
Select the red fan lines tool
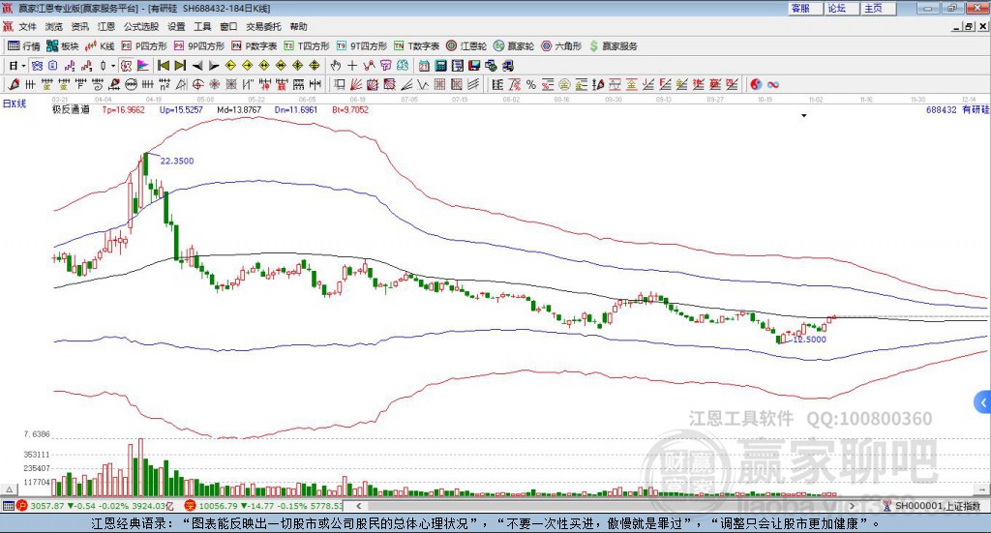coord(356,84)
